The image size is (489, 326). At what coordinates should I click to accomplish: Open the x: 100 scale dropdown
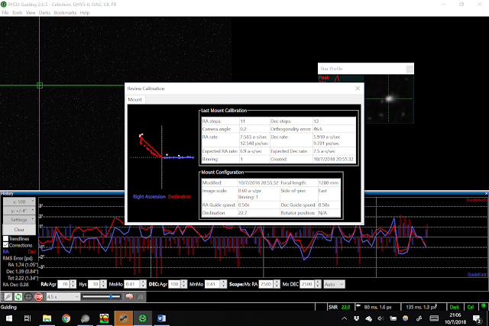pos(19,202)
